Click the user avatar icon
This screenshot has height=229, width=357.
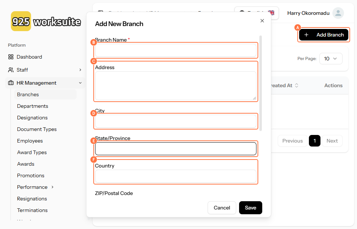338,13
